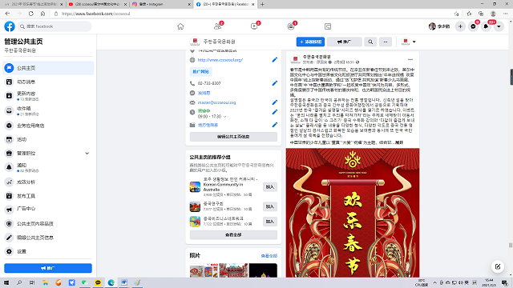
Task: Switch to the YouTube browser tab
Action: pyautogui.click(x=97, y=4)
